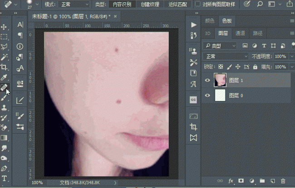This screenshot has height=188, width=295.
Task: Open the 不透明度 100% dropdown arrow
Action: click(292, 56)
